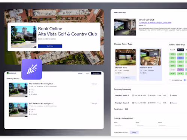
Task: Click calendar icon in first booking summary row
Action: pos(133,96)
